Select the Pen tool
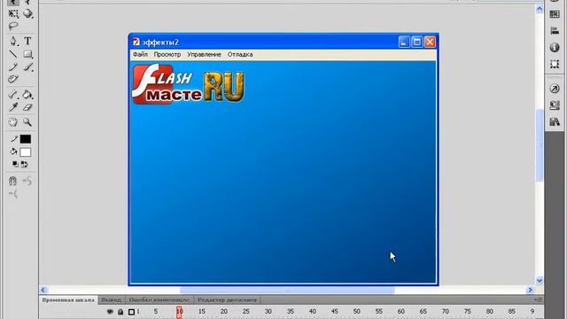Image resolution: width=567 pixels, height=319 pixels. coord(13,41)
